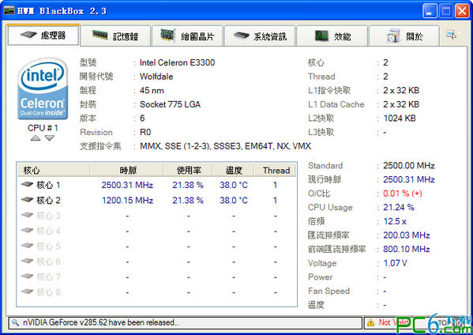
Task: Click the warning icon beside Not Valid
Action: (370, 323)
